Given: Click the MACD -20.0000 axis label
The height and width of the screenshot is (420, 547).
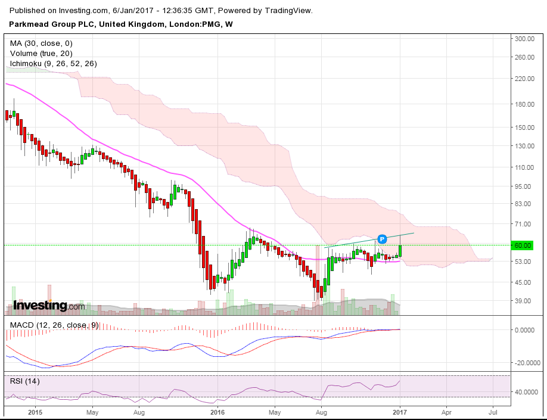Looking at the screenshot, I should 526,363.
